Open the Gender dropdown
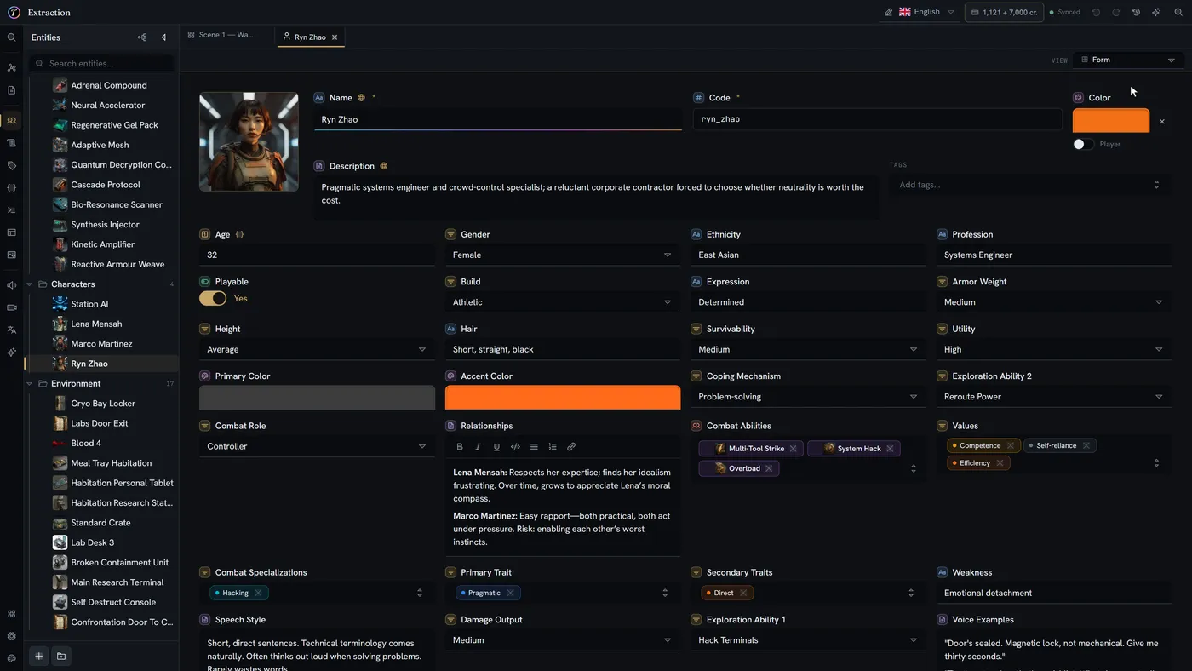 pos(563,255)
